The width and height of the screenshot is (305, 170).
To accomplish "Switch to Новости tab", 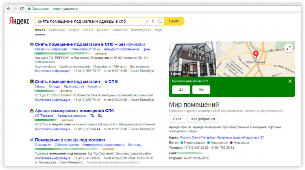I will 120,31.
